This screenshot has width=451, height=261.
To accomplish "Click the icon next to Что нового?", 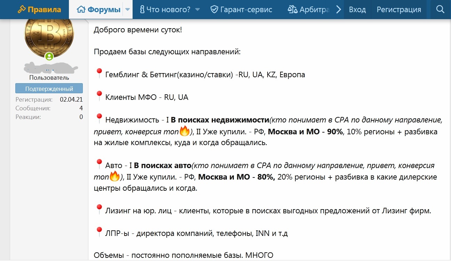I will coord(142,9).
